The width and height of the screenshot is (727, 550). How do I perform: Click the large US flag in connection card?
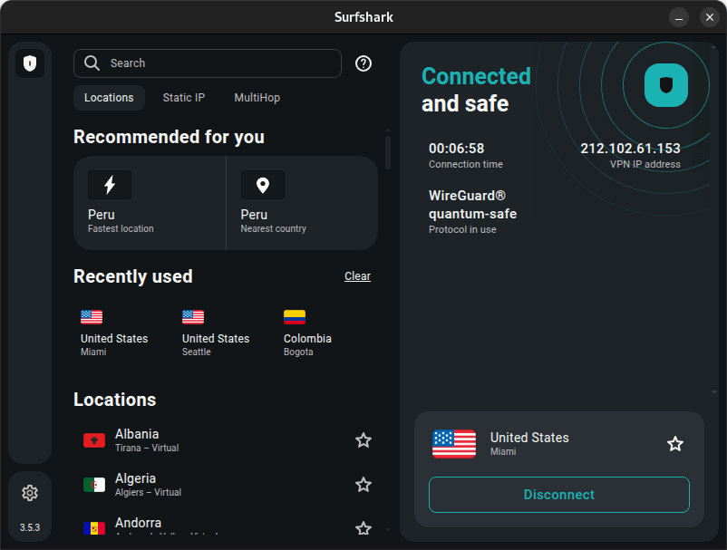454,444
